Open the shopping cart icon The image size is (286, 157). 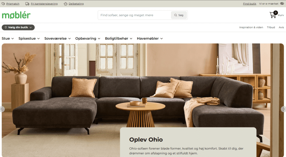coord(273,15)
